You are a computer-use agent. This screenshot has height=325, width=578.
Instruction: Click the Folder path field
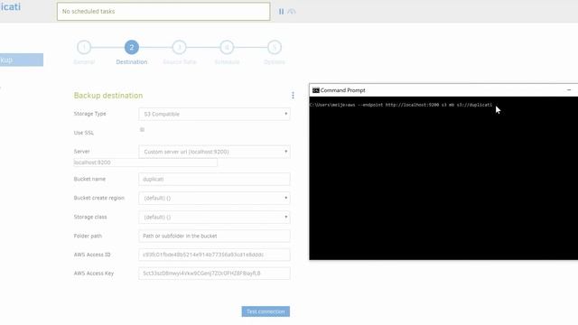(214, 236)
